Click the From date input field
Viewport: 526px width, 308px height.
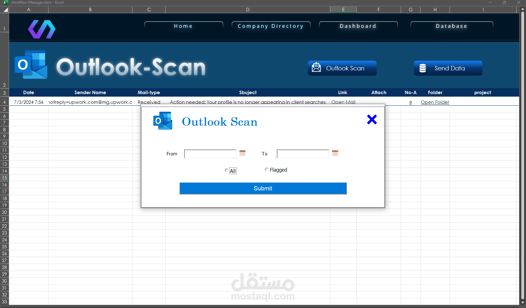(210, 154)
